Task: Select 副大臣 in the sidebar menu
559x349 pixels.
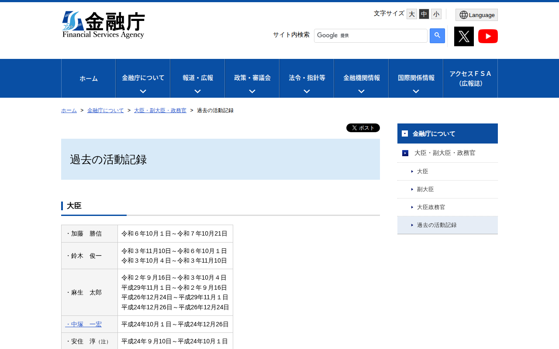Action: (x=425, y=189)
